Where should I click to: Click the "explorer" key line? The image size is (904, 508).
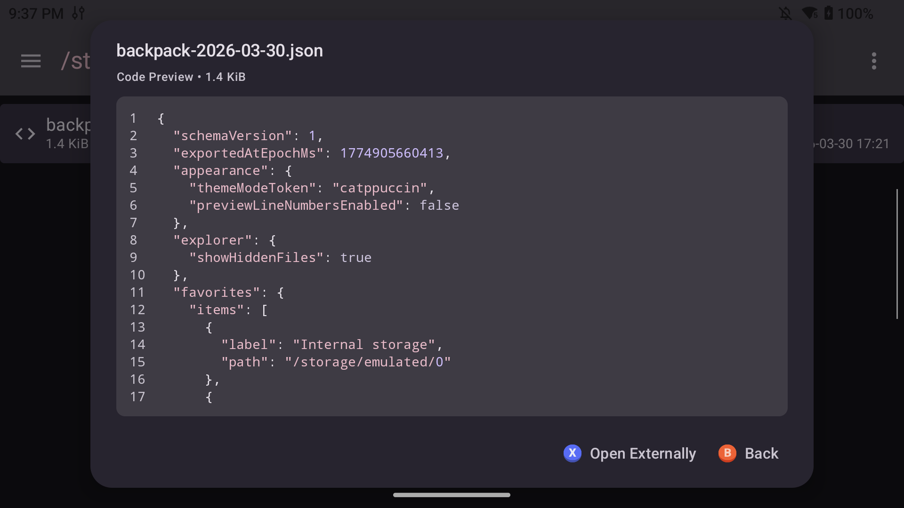[x=225, y=240]
